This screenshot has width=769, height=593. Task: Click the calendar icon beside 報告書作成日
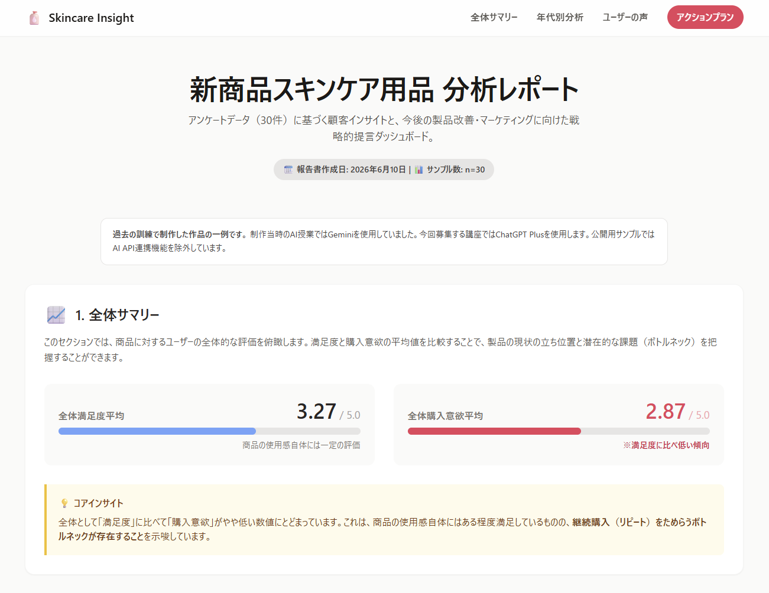(x=288, y=170)
